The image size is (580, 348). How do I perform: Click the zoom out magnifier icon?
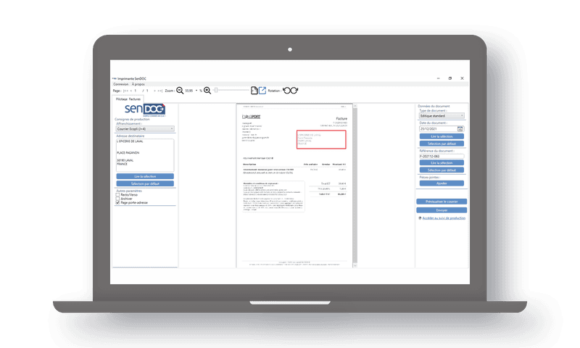[180, 91]
